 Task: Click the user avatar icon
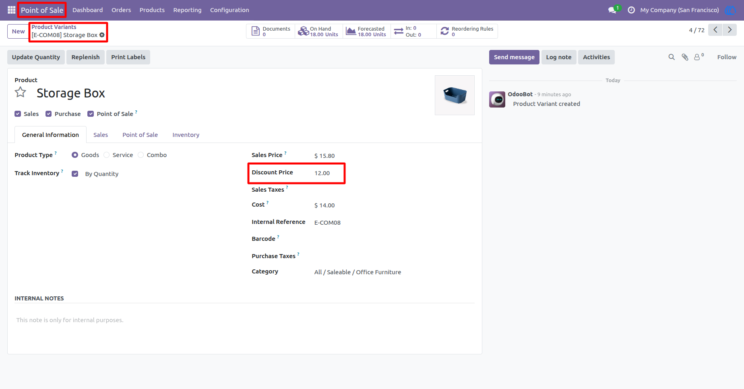[730, 10]
